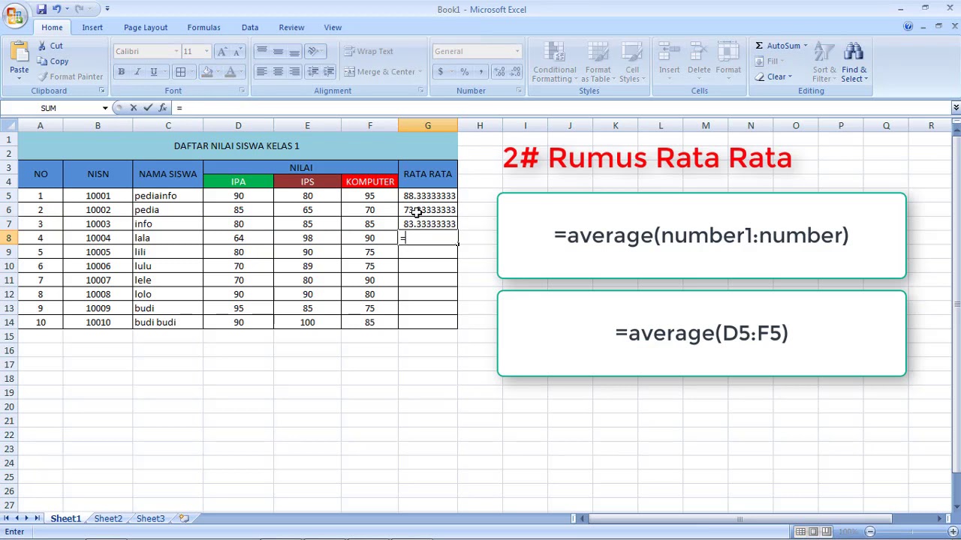Click the Paste button
Screen dimensions: 961x540
coord(20,60)
